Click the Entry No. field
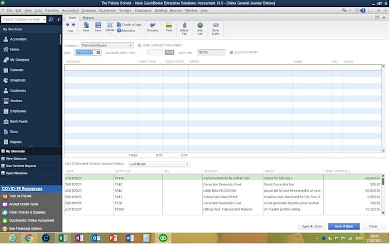390x244 pixels. tap(211, 53)
